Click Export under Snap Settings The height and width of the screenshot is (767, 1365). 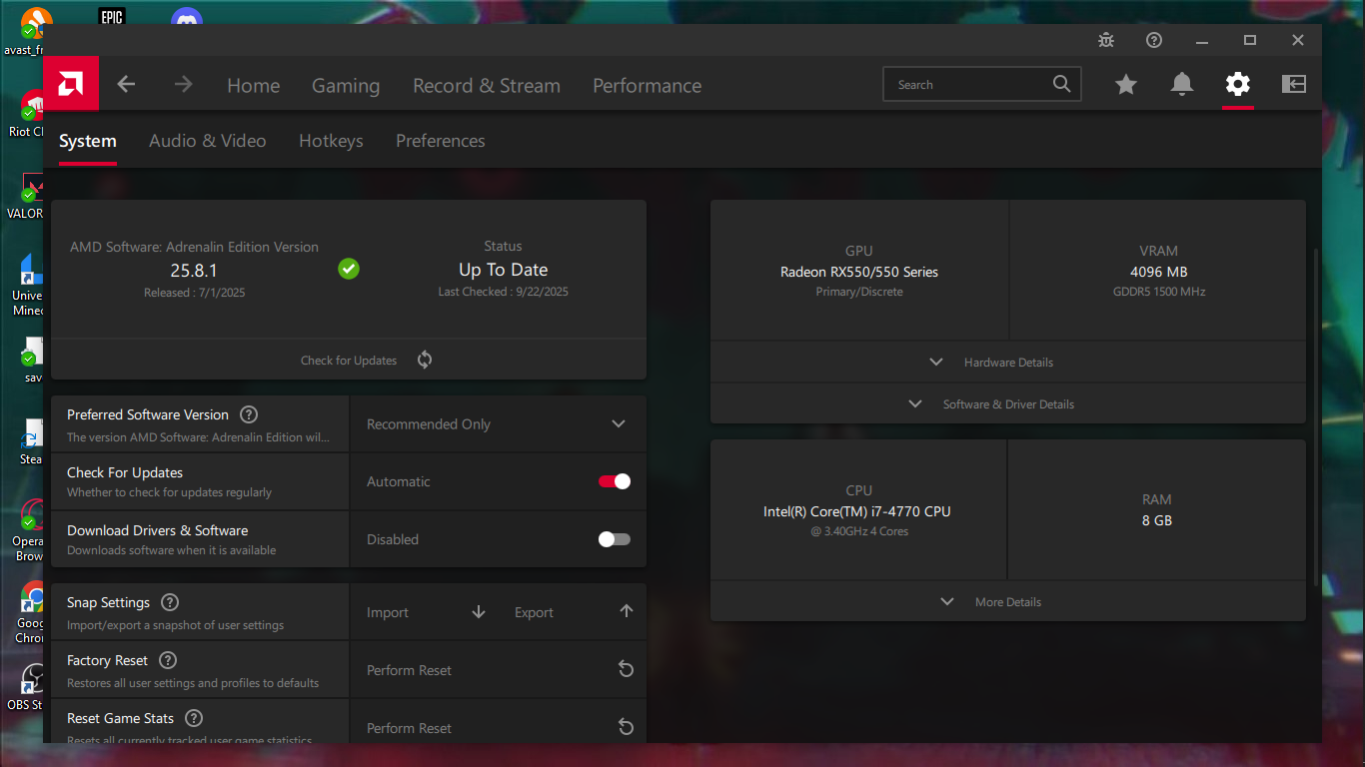(x=534, y=613)
